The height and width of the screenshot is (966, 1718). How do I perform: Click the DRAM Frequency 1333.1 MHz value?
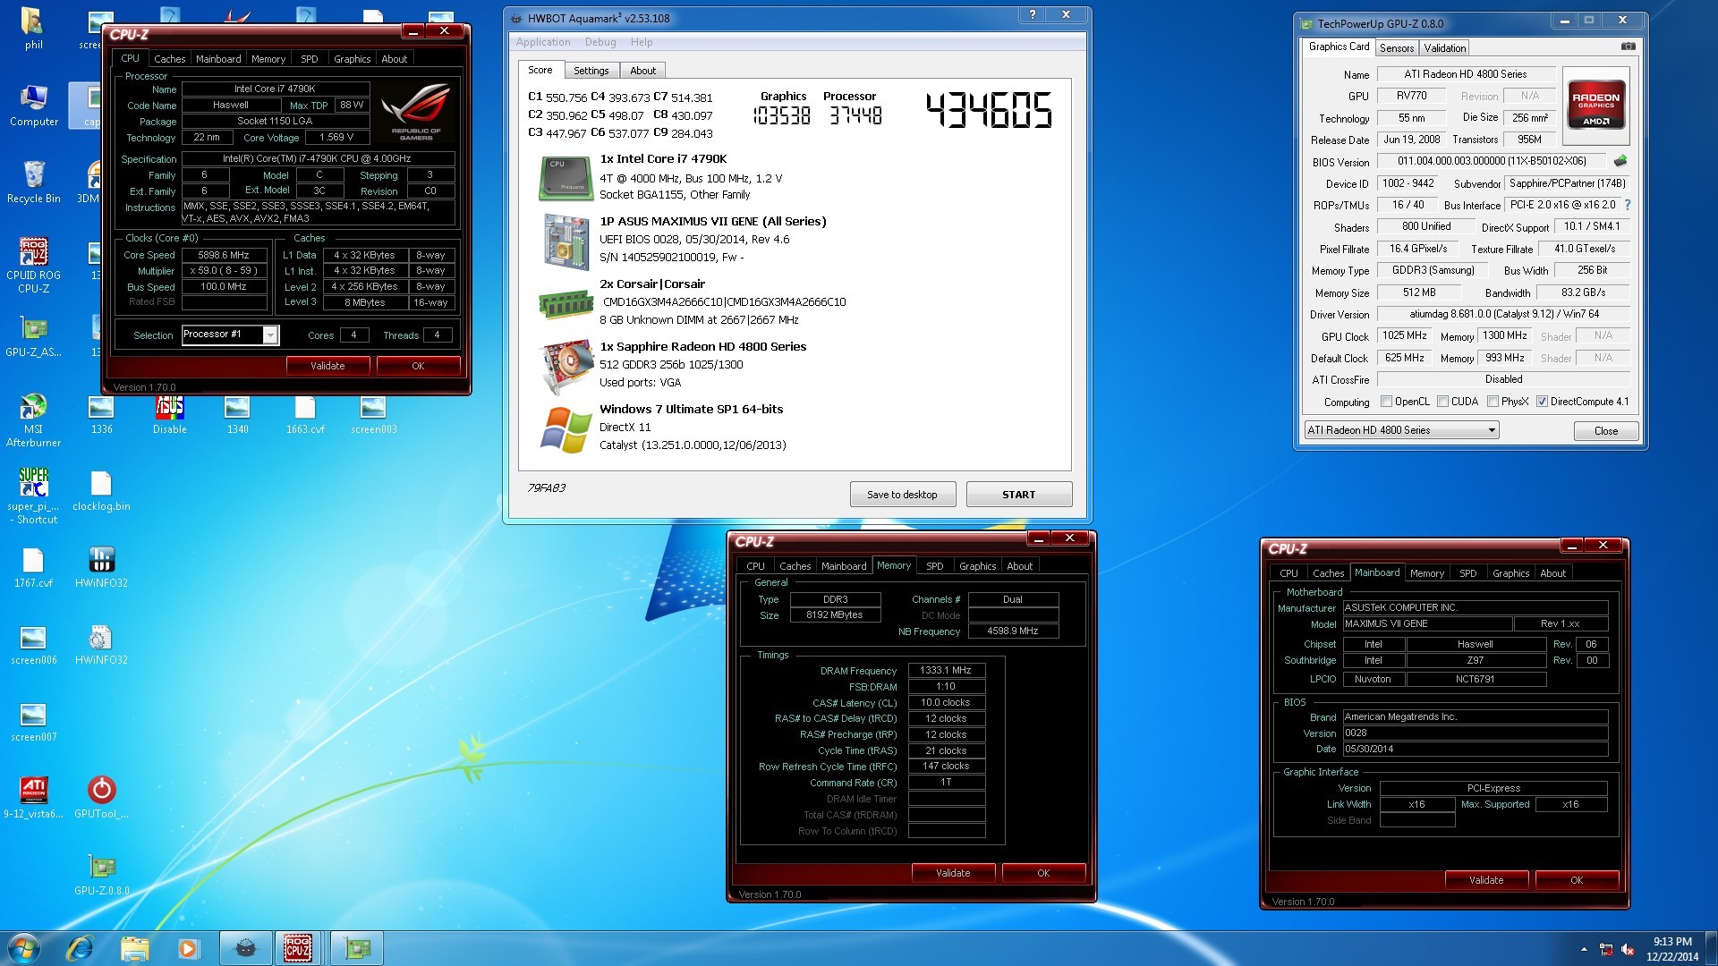[946, 670]
